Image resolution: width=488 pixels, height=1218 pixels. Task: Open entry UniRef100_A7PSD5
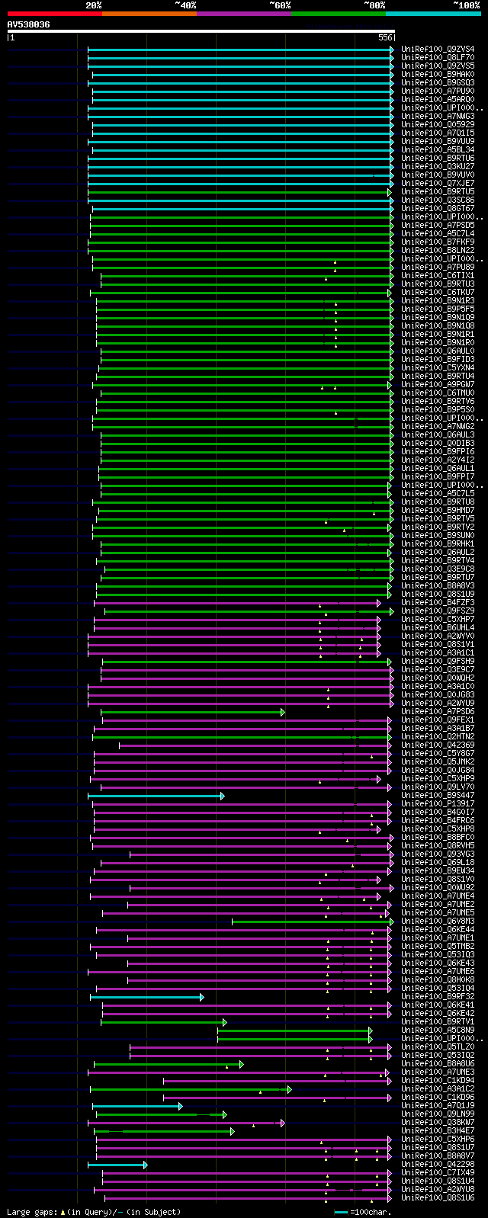[x=438, y=226]
